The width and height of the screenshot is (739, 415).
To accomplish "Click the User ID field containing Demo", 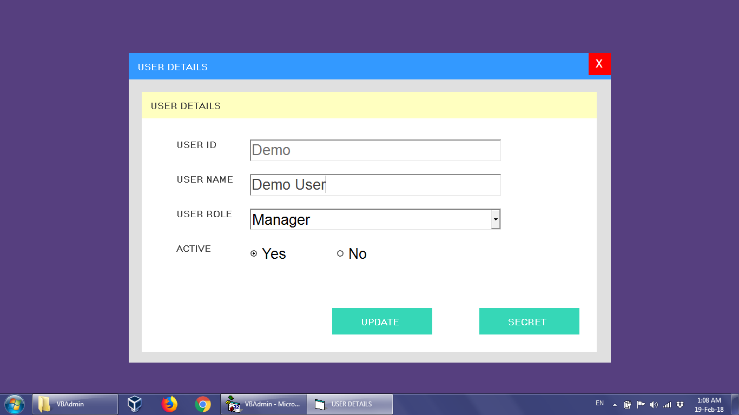I will coord(375,150).
